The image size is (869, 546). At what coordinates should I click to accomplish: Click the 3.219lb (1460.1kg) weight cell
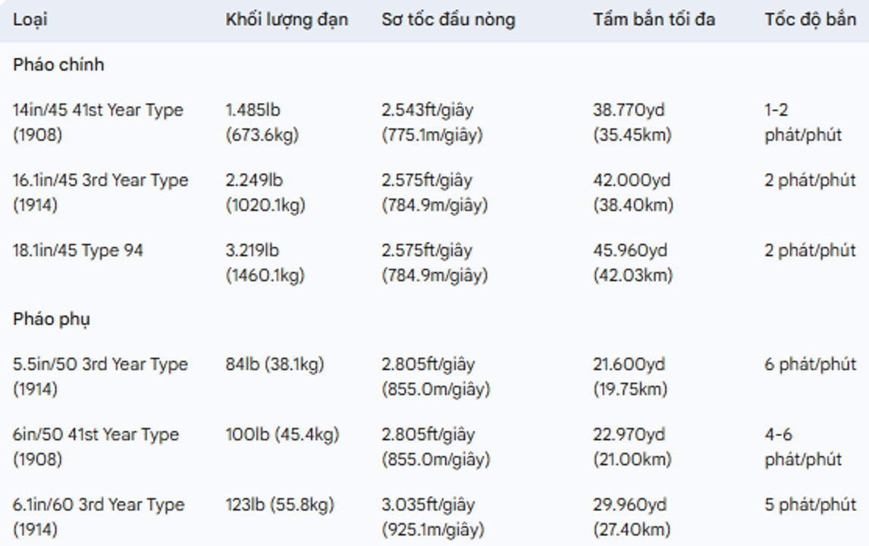click(x=265, y=262)
